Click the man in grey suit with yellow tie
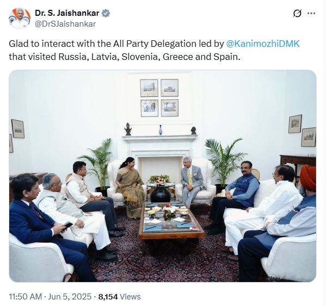This screenshot has width=328, height=306. click(191, 181)
